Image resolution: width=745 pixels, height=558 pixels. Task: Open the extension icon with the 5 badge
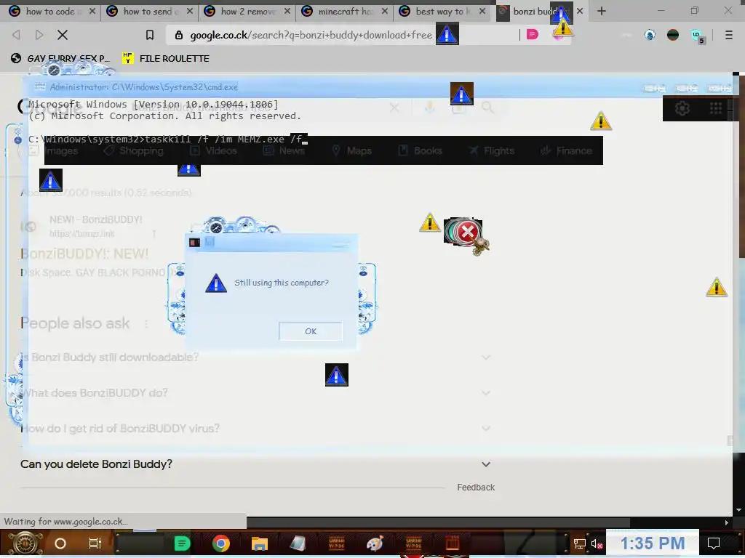pos(697,36)
